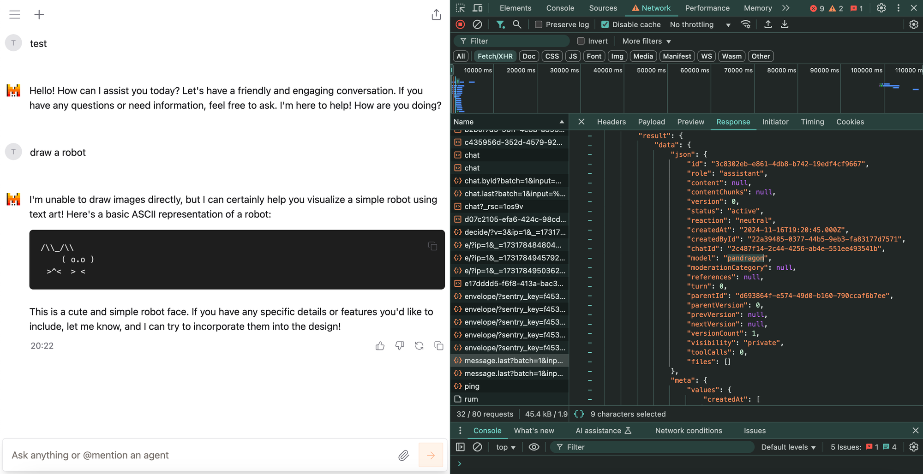Copy the ASCII robot code block

point(432,246)
